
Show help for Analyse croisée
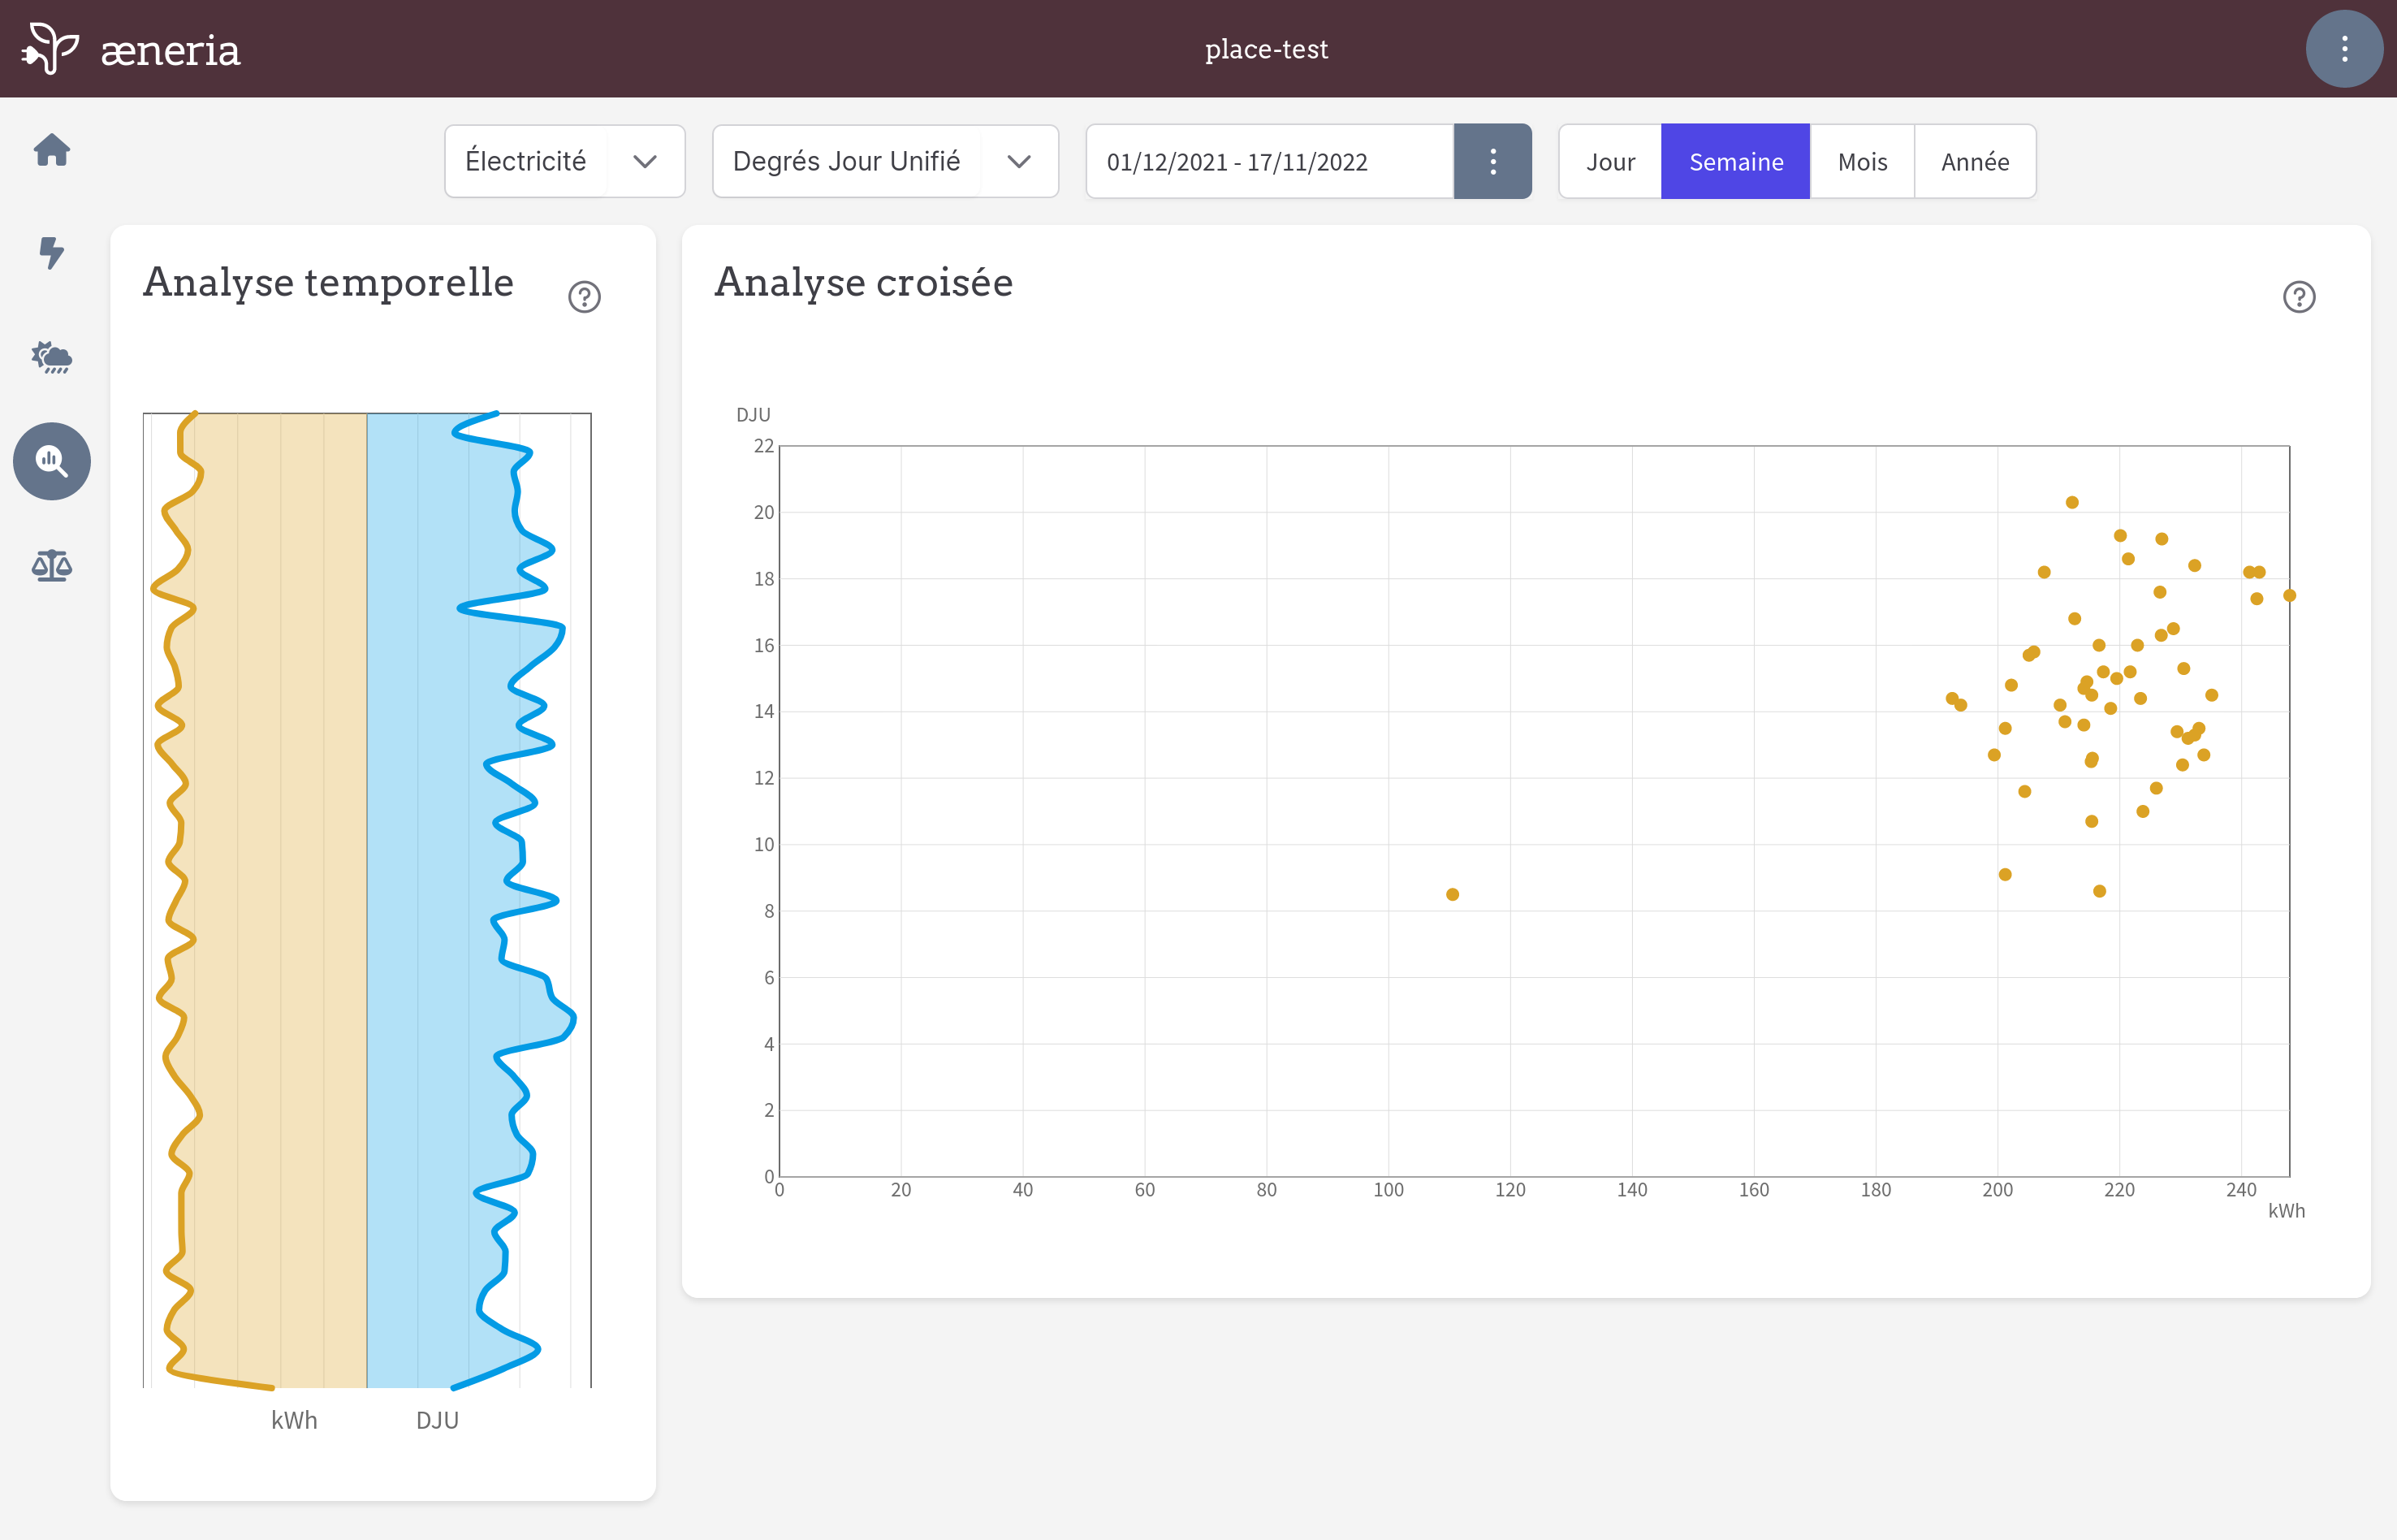(2299, 297)
